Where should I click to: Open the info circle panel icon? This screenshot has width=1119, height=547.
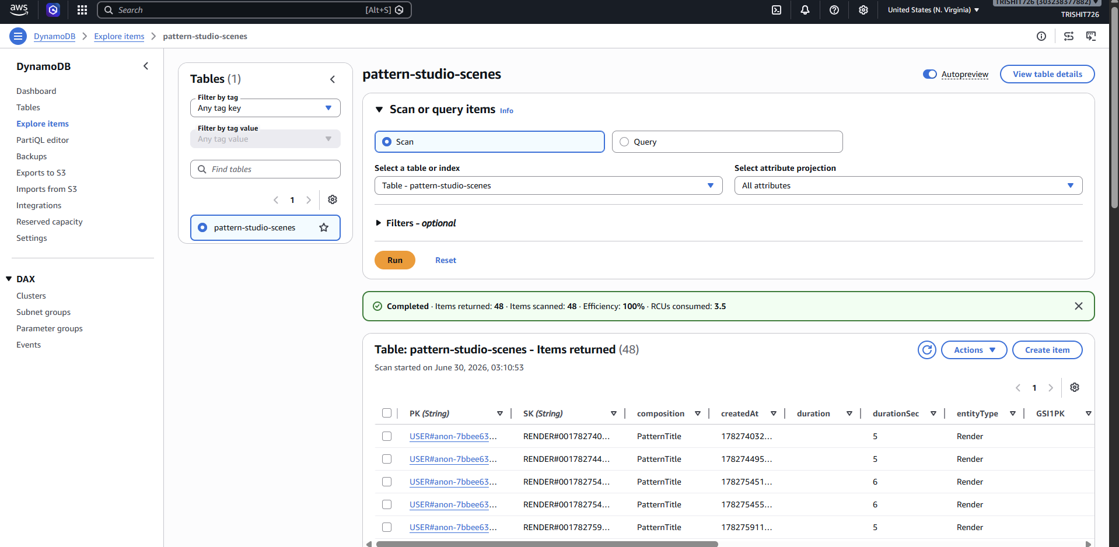(1041, 36)
